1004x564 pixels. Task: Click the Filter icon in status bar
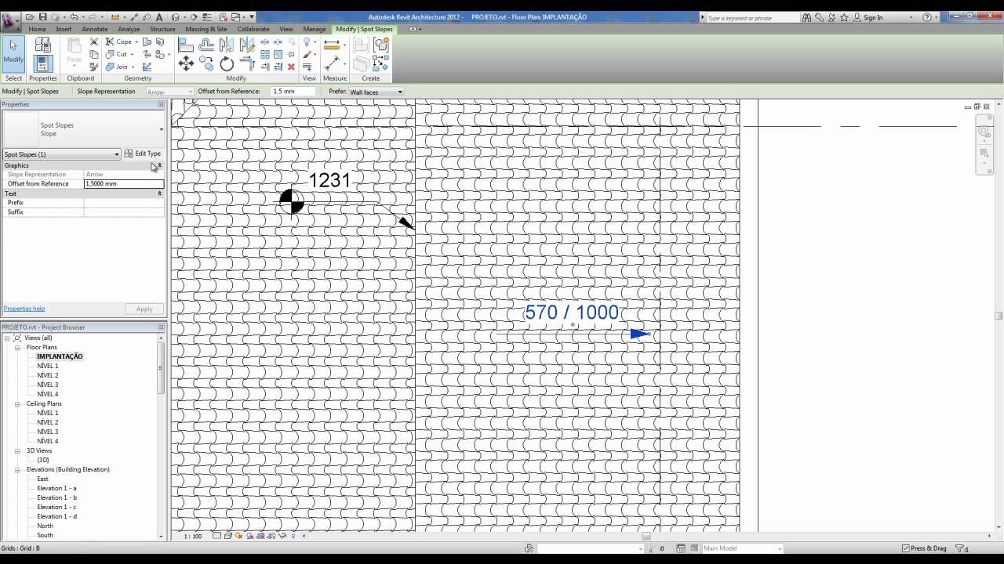tap(959, 548)
